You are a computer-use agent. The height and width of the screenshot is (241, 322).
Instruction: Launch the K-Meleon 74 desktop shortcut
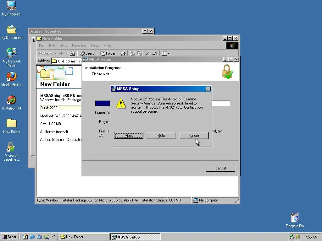click(x=12, y=103)
